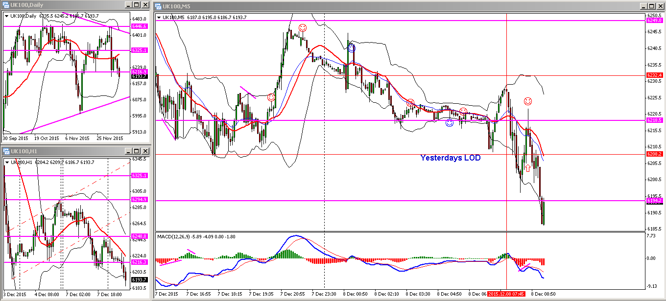Select the red smiley right of the red vertical line
Screen dimensions: 666x301
[x=528, y=101]
